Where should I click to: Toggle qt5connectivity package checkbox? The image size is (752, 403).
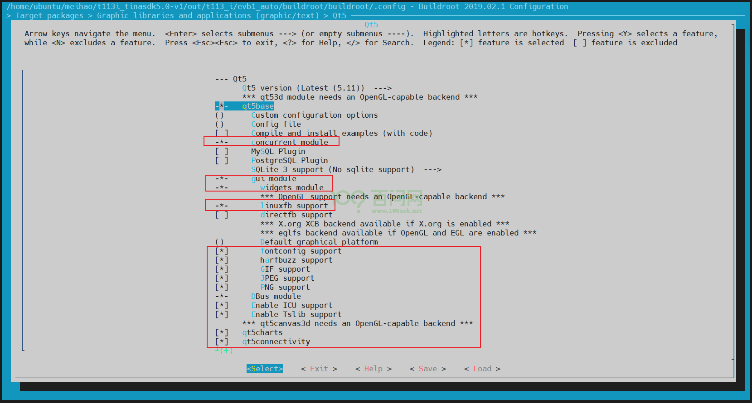coord(222,341)
